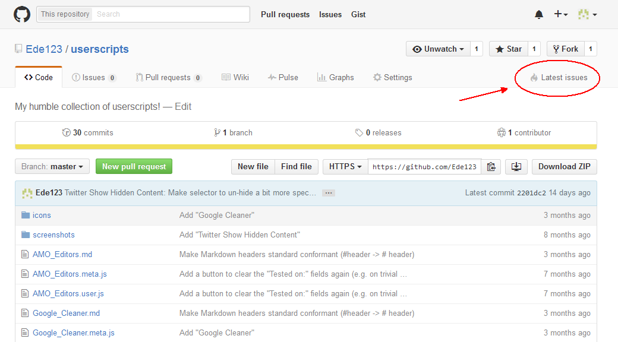Open the AMO_Editors.meta.js file
This screenshot has height=342, width=618.
(x=70, y=274)
